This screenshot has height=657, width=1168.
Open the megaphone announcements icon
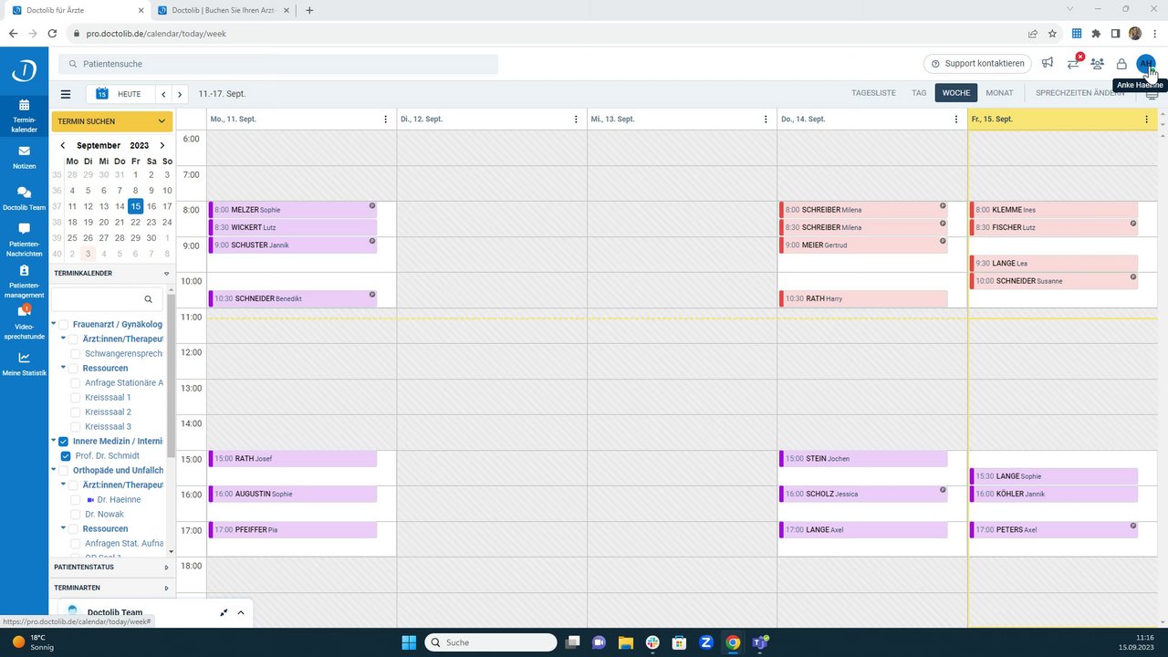coord(1048,63)
